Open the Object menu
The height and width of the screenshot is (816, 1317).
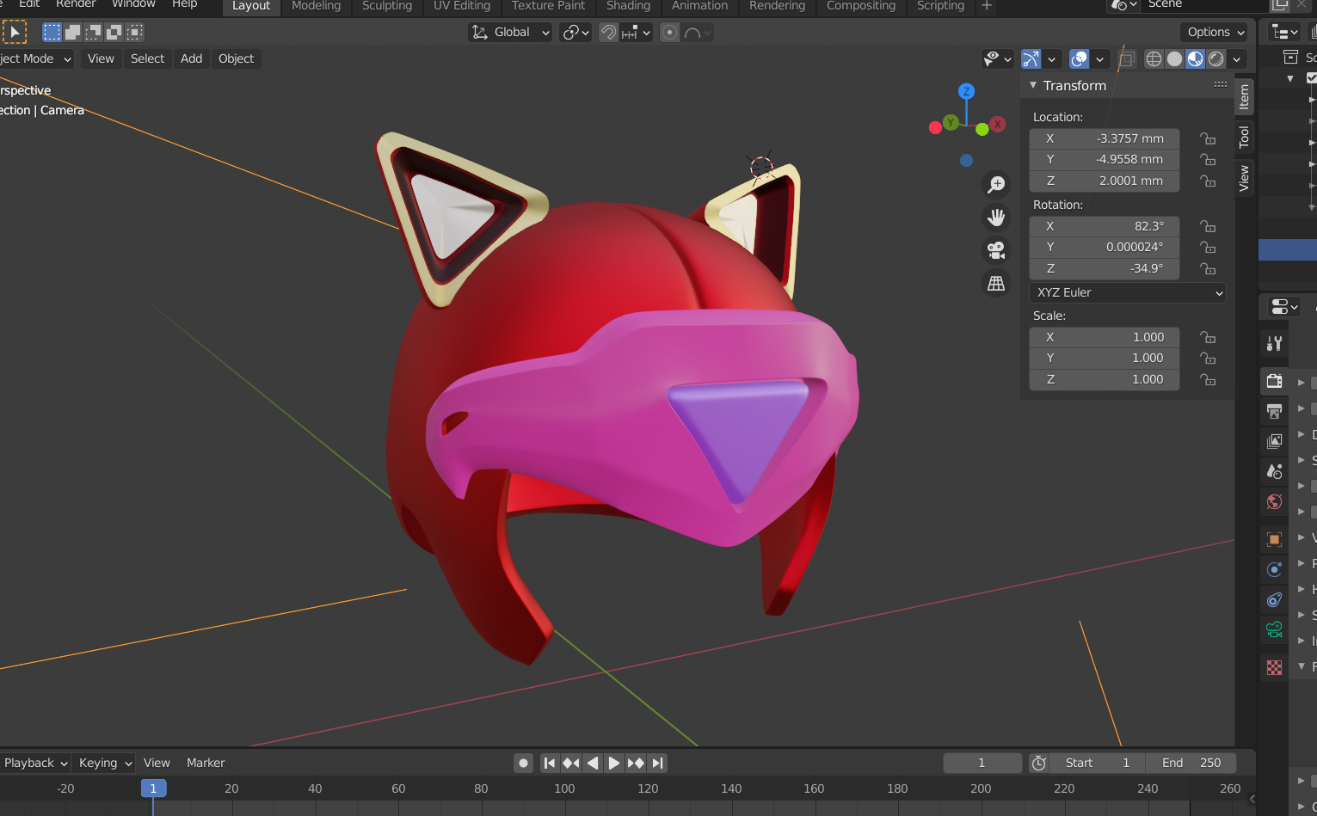pyautogui.click(x=236, y=58)
